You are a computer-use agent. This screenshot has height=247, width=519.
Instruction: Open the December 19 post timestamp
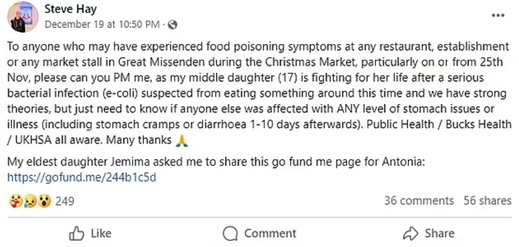click(x=102, y=25)
